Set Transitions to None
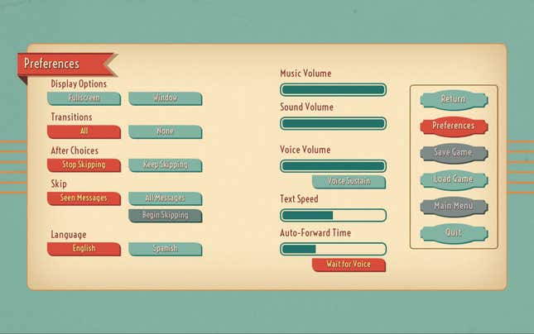This screenshot has width=534, height=334. click(166, 131)
